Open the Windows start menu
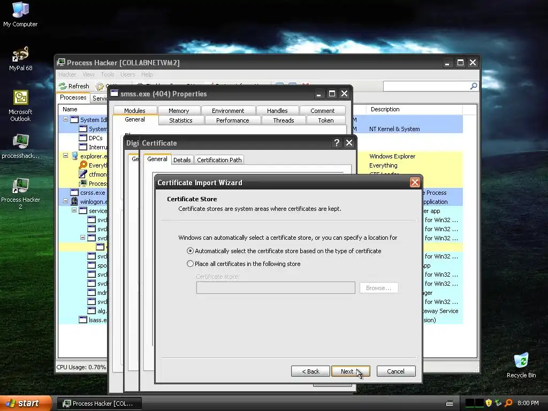The width and height of the screenshot is (548, 411). point(26,403)
